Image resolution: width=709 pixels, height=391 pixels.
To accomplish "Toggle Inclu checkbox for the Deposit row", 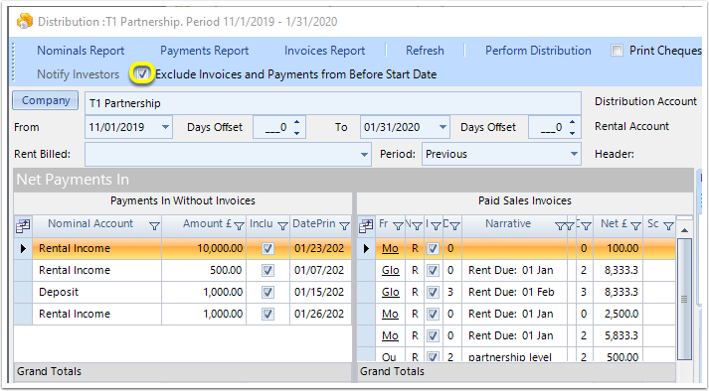I will [267, 292].
